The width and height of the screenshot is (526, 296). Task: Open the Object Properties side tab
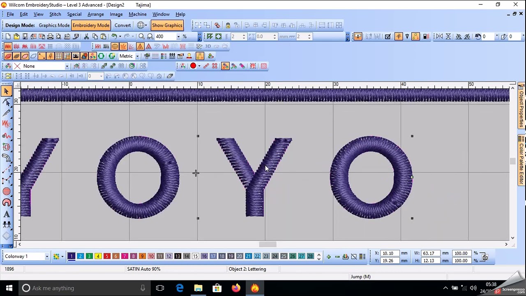521,106
